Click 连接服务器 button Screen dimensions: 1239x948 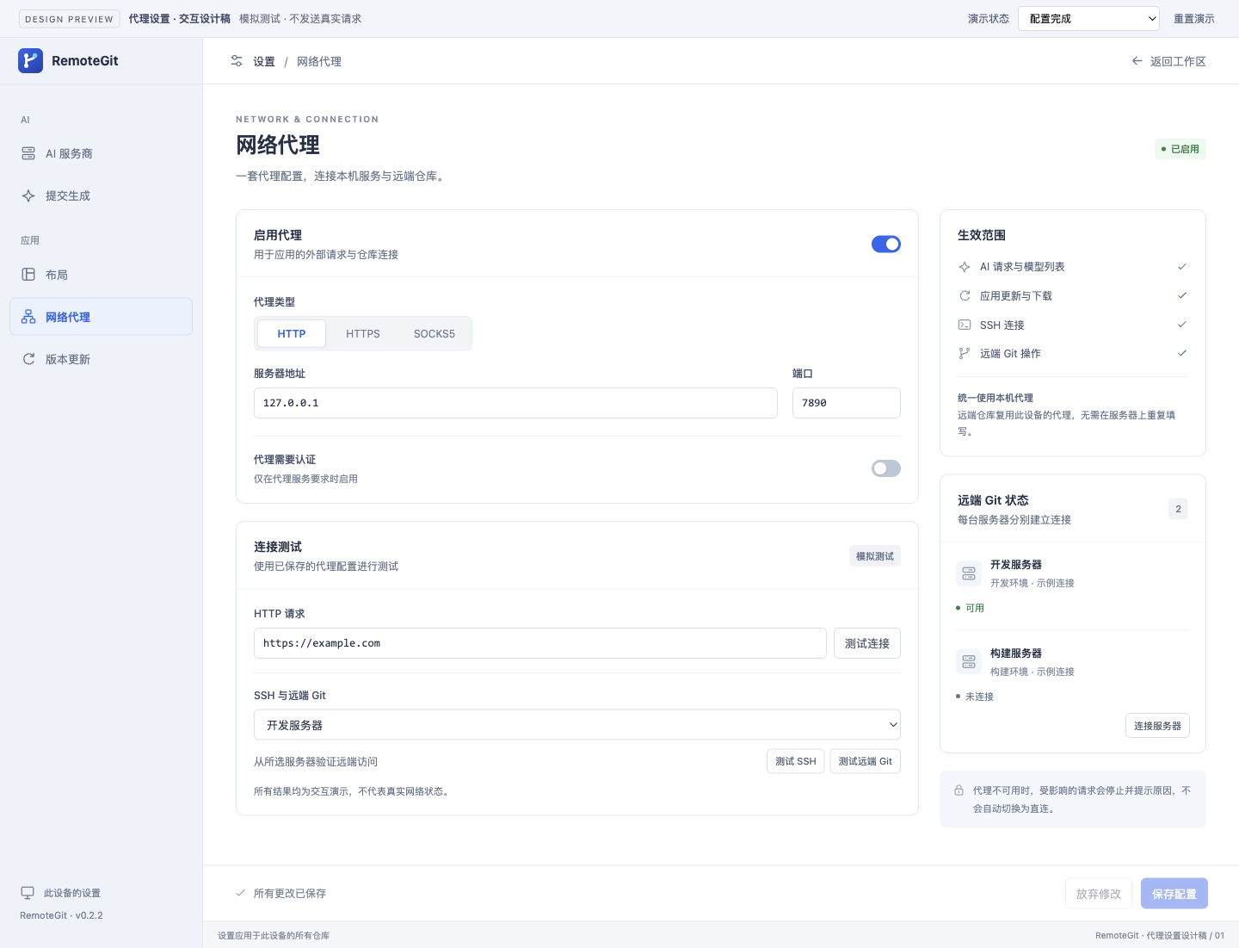[1157, 726]
